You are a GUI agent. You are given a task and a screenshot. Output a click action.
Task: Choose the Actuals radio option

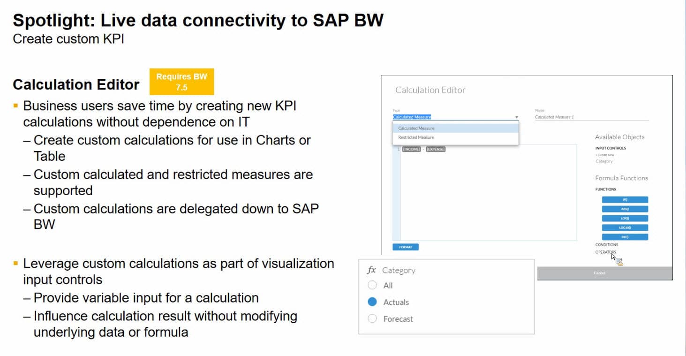coord(372,302)
